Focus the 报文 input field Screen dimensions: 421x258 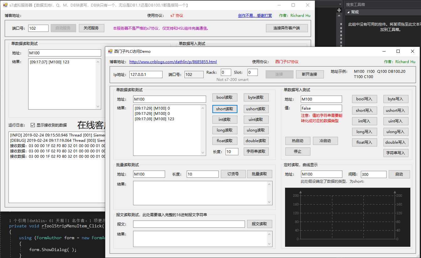tap(189, 224)
